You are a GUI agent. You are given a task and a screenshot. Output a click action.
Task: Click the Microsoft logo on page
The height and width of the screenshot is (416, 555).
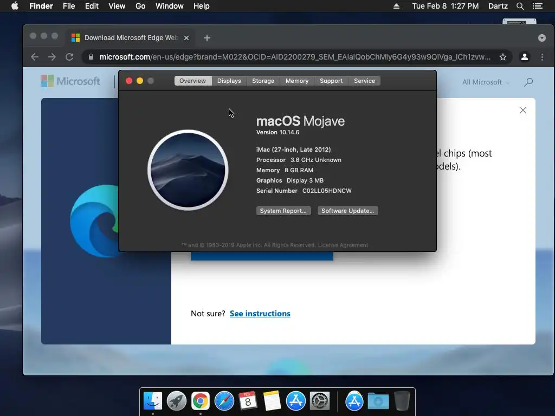(70, 81)
